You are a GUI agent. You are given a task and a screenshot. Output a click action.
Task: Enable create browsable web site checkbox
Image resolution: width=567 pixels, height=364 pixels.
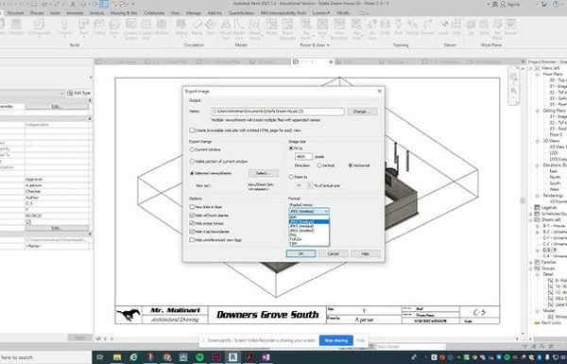tap(192, 130)
